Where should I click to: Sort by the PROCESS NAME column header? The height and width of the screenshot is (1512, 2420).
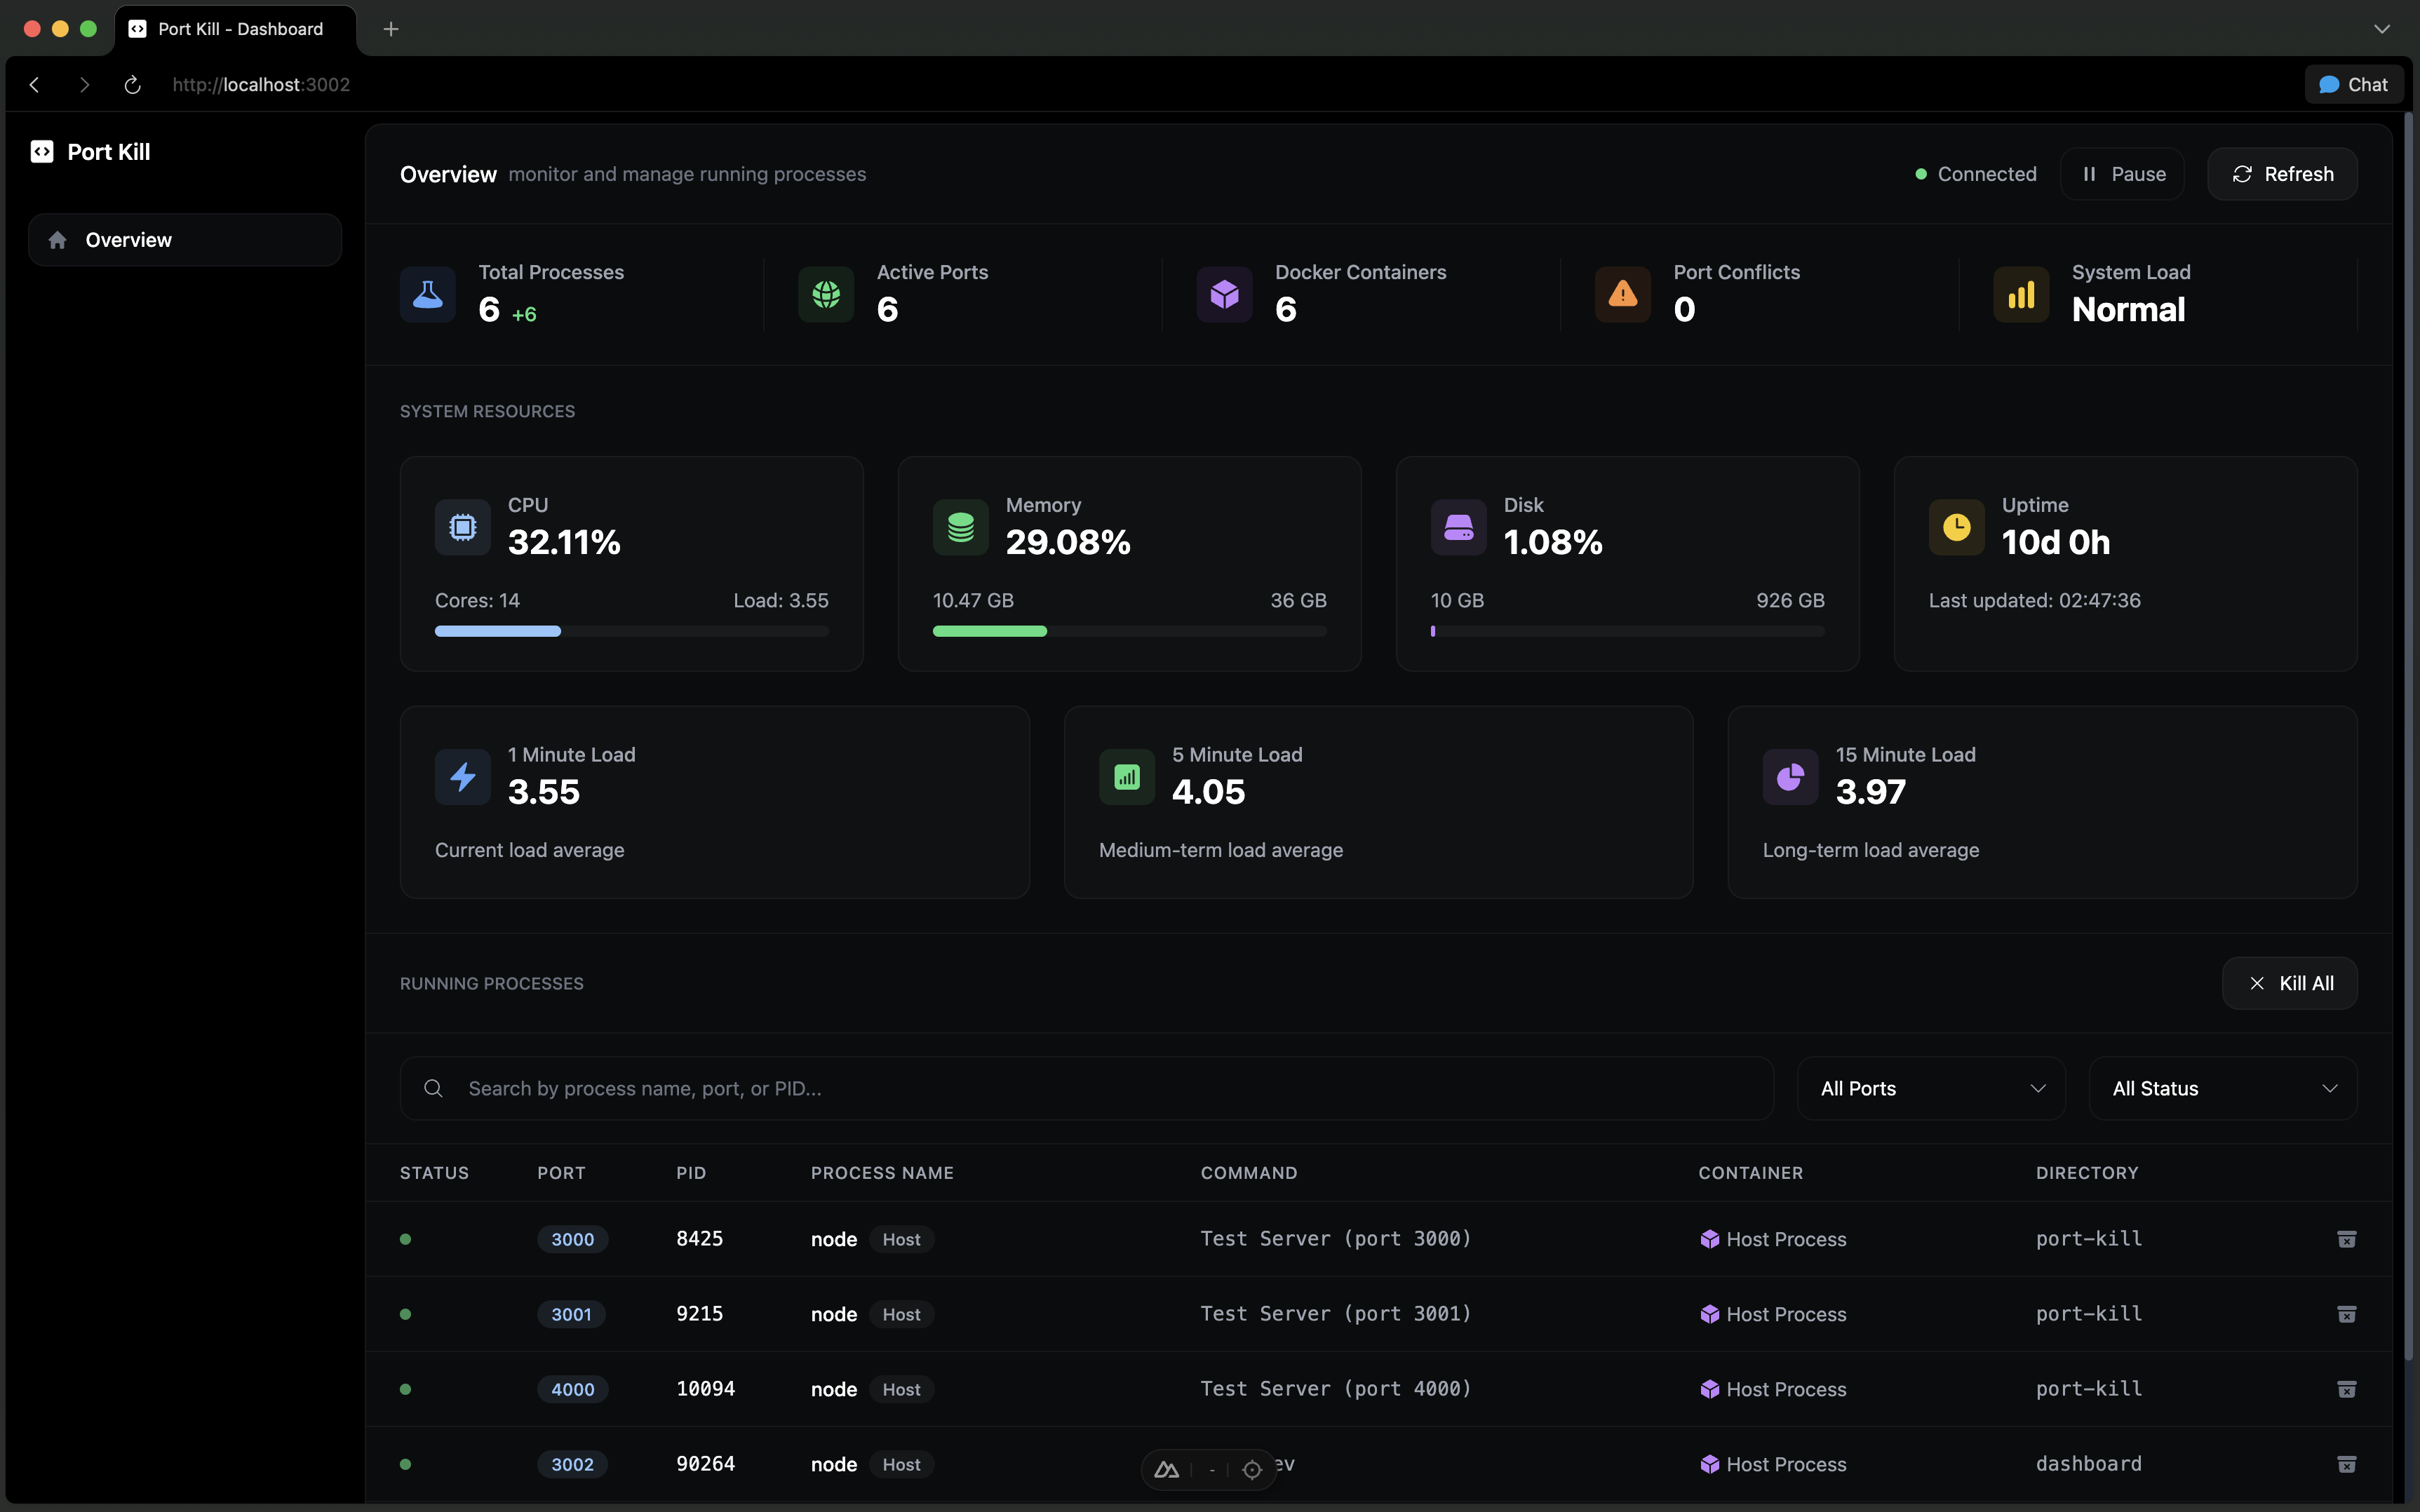882,1173
